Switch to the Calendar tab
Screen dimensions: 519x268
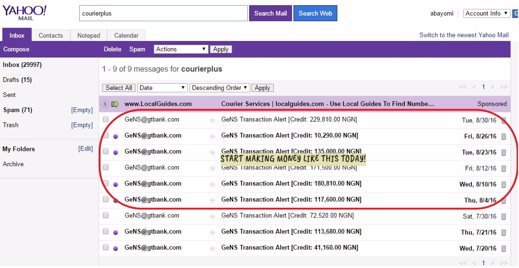click(x=126, y=35)
